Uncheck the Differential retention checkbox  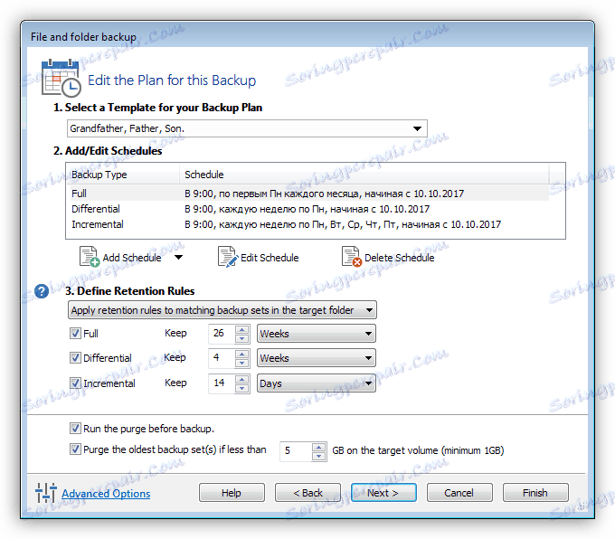pyautogui.click(x=75, y=357)
